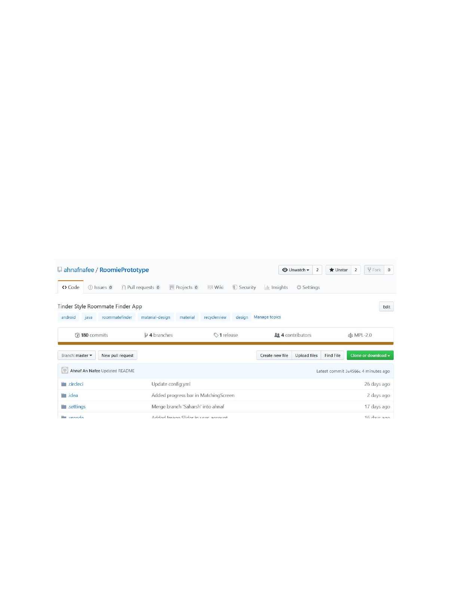458x592 pixels.
Task: Open the Clone or download dropdown
Action: click(x=370, y=355)
